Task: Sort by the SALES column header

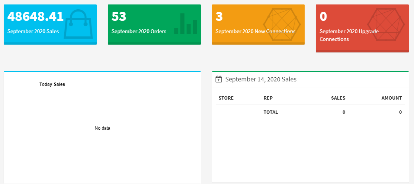Action: coord(338,98)
